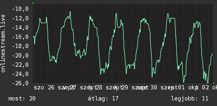
Task: Click the -26,0 y-axis label
Action: pyautogui.click(x=20, y=83)
